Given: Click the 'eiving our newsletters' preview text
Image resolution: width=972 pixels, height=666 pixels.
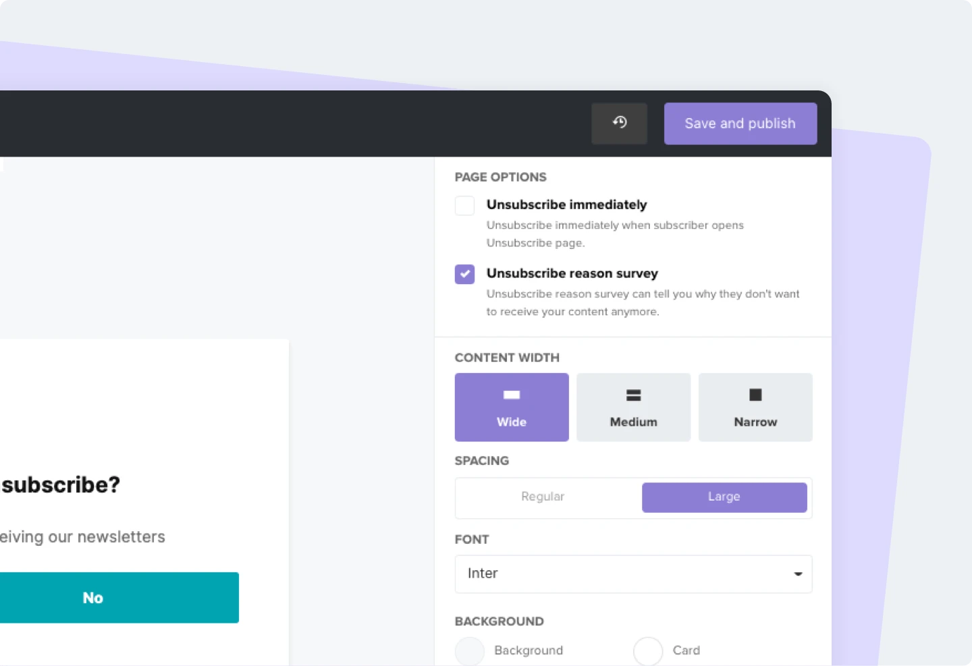Looking at the screenshot, I should click(82, 537).
